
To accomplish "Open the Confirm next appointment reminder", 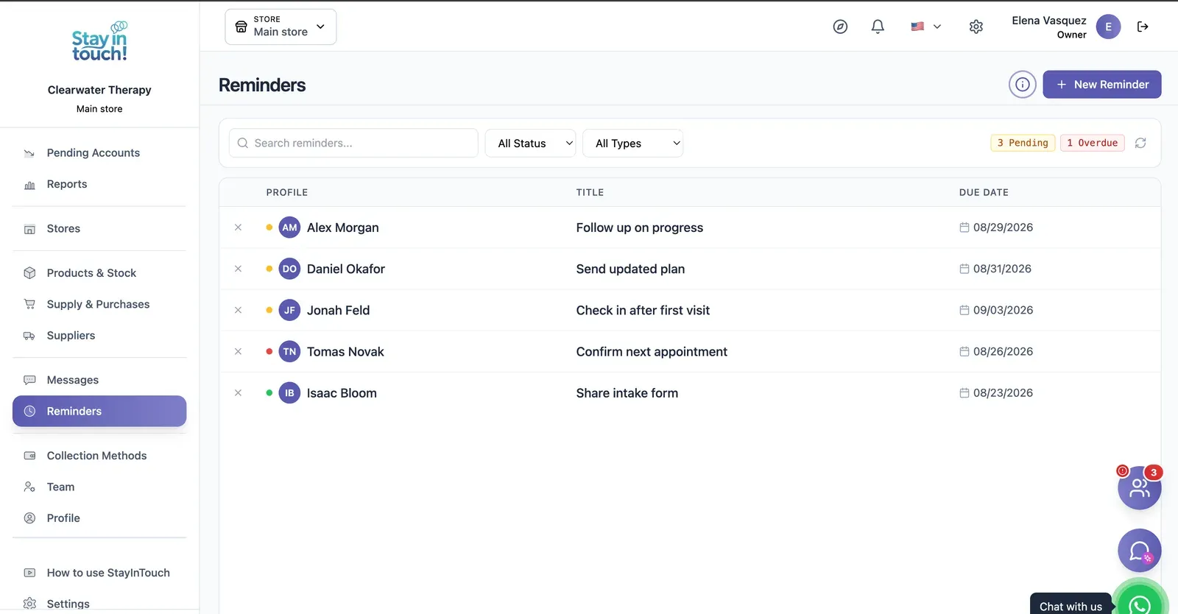I will pyautogui.click(x=652, y=352).
